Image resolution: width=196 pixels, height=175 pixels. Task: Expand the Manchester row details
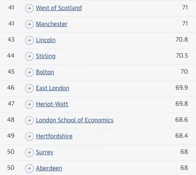click(29, 24)
